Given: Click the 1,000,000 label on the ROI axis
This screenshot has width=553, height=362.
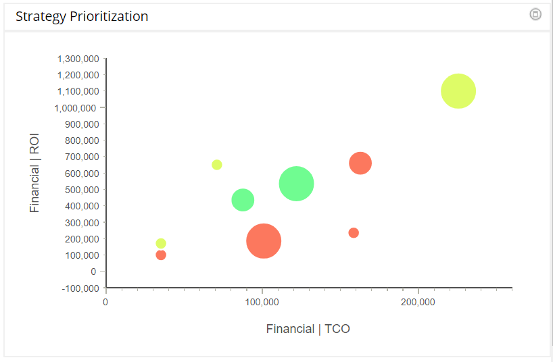Looking at the screenshot, I should click(x=78, y=108).
